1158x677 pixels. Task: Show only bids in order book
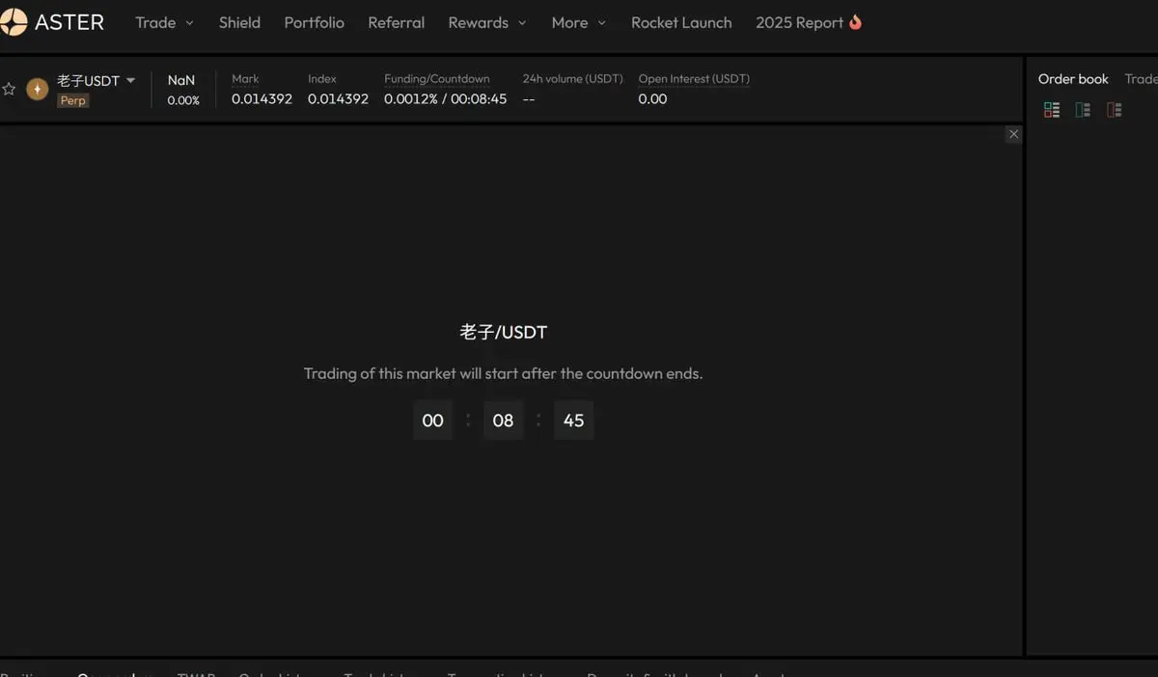coord(1083,110)
